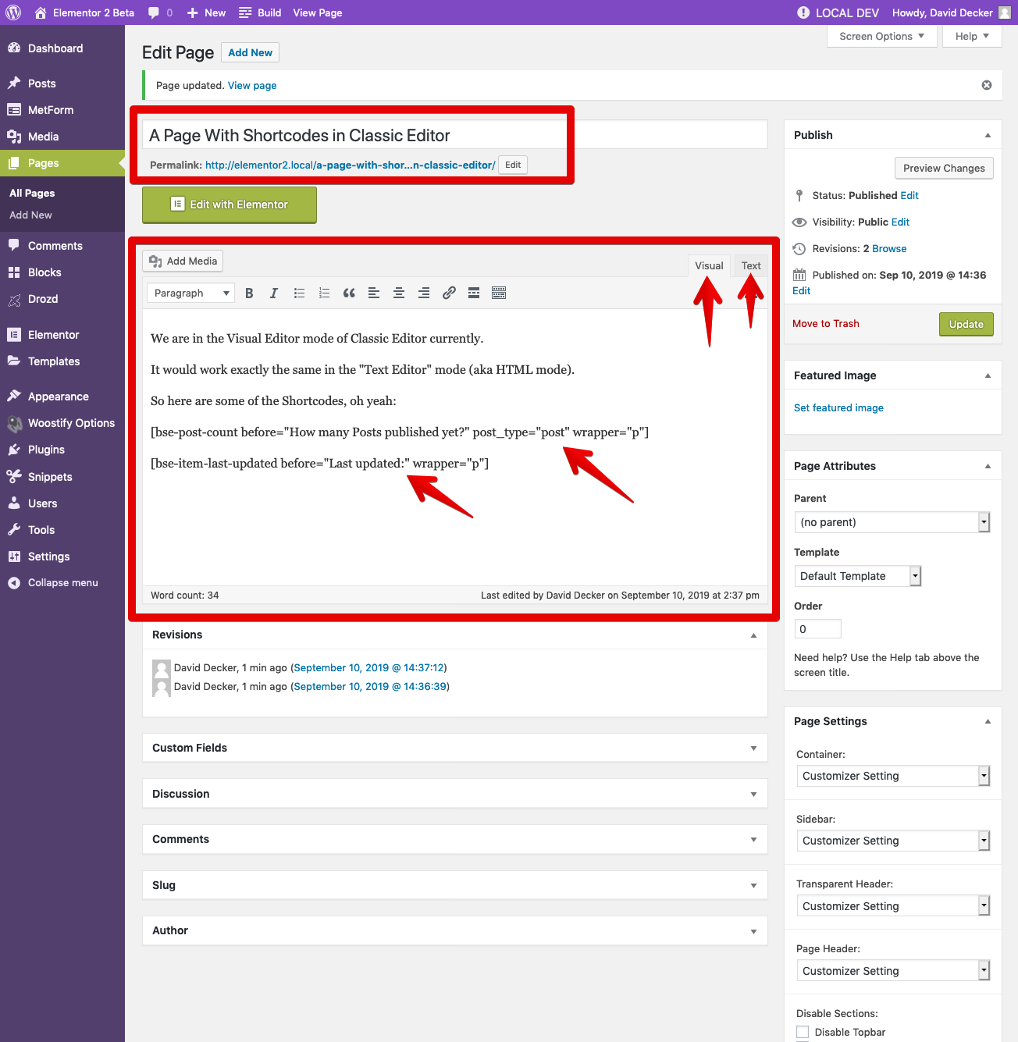
Task: Insert the Read More tag
Action: click(474, 293)
